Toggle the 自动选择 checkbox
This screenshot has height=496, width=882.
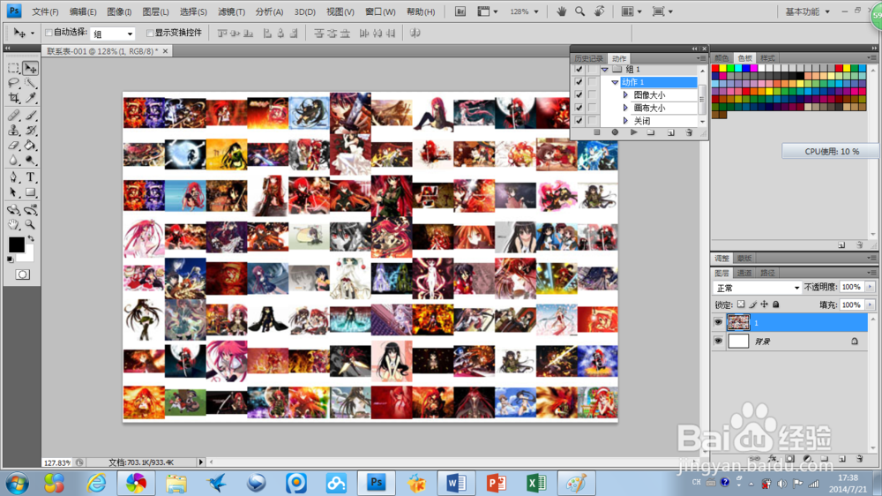[49, 33]
